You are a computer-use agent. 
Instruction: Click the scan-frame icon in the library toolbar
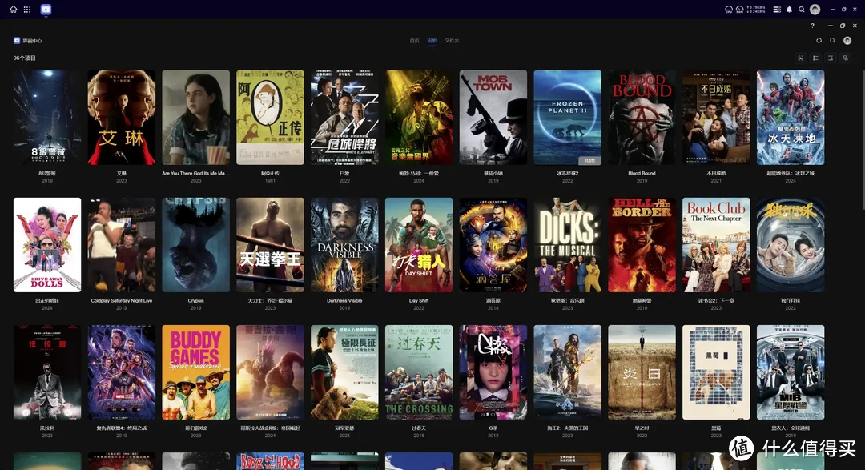click(800, 58)
